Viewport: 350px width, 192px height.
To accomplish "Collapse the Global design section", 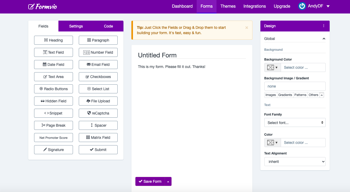I will pyautogui.click(x=324, y=39).
